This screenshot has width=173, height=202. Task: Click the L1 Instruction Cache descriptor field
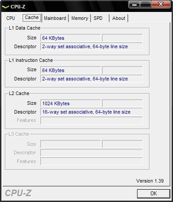[x=91, y=79]
